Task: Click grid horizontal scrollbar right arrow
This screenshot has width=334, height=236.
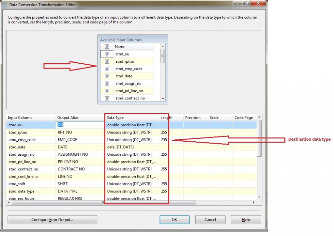Action: coord(254,203)
